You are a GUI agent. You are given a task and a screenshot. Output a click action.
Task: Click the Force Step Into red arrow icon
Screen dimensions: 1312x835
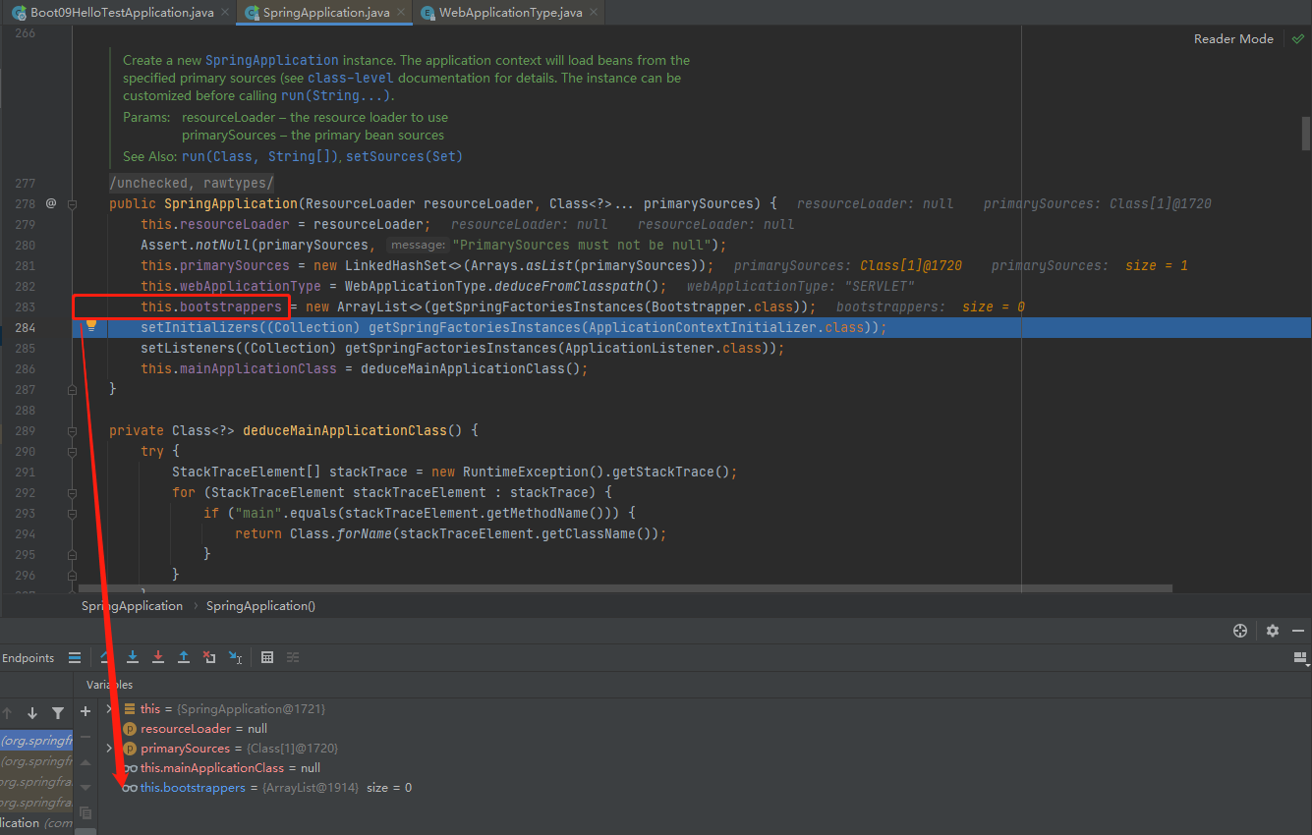point(157,657)
